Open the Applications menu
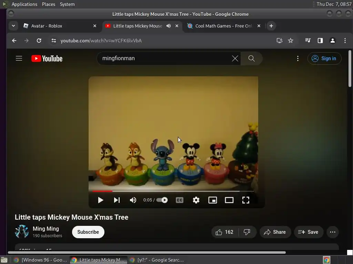This screenshot has width=353, height=264. tap(24, 4)
